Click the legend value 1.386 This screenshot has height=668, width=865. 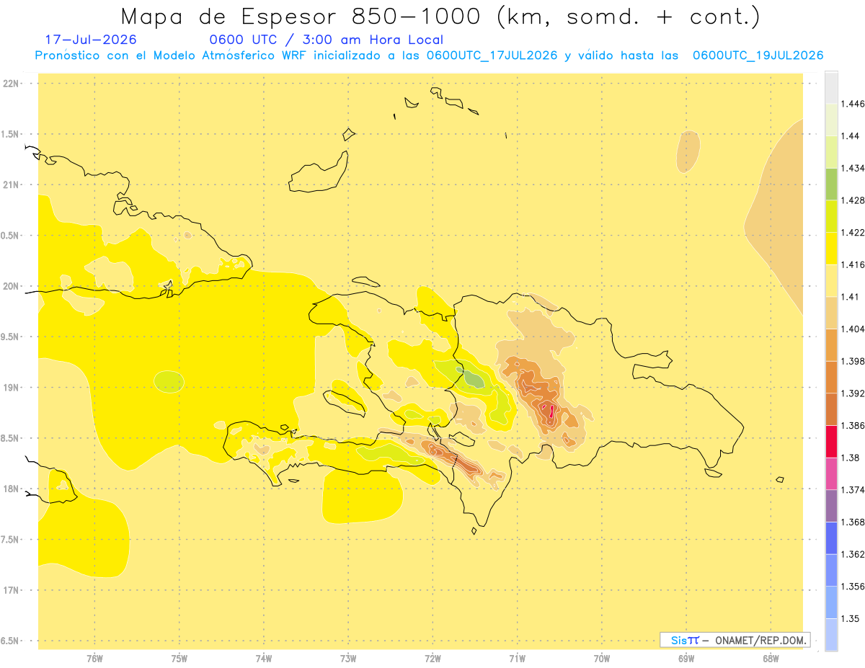(x=853, y=426)
